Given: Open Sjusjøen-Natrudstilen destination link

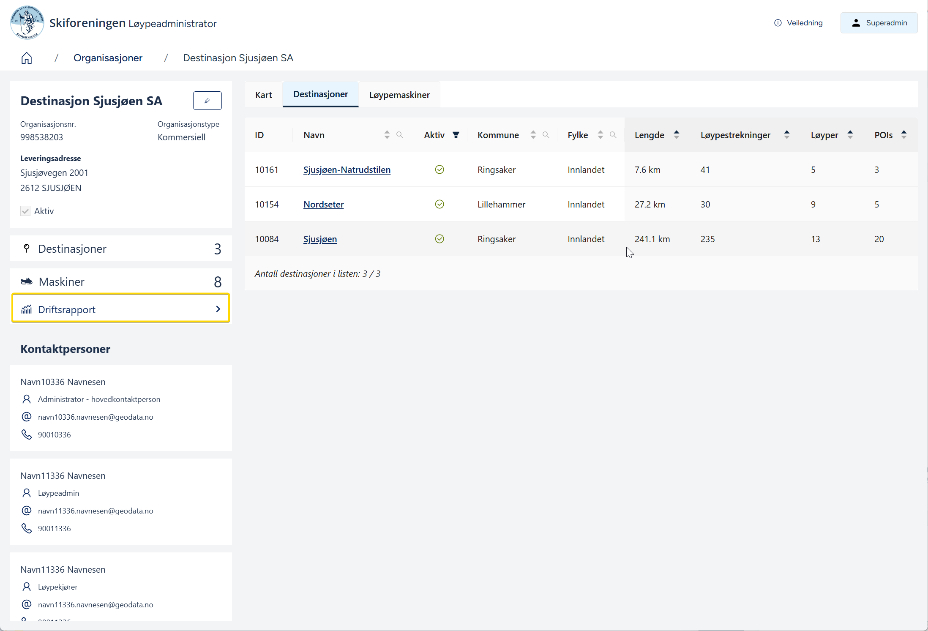Looking at the screenshot, I should click(347, 169).
